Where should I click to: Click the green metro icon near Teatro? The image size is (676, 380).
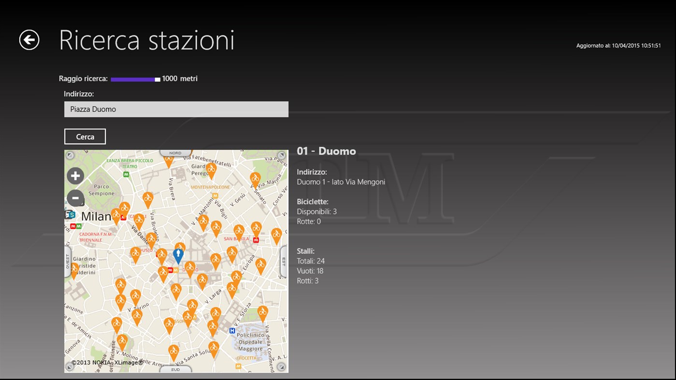(126, 174)
